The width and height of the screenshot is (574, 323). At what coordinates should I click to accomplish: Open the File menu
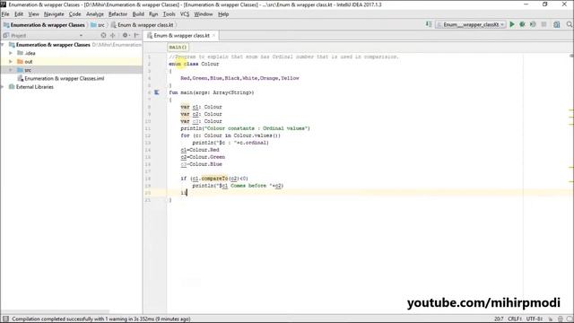pyautogui.click(x=5, y=14)
